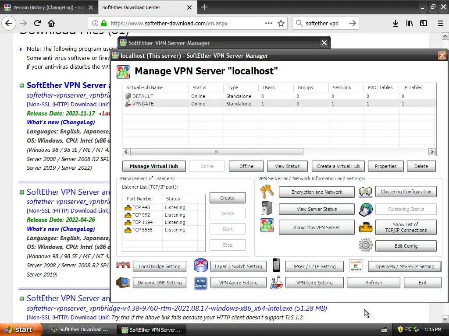The height and width of the screenshot is (336, 449).
Task: Click the keys icon beside Encryption and Network
Action: pos(267,192)
